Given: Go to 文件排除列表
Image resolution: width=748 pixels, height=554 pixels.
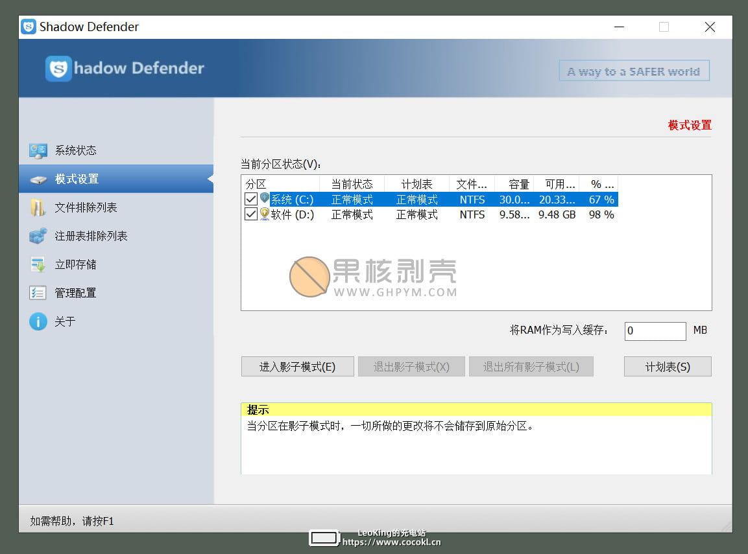Looking at the screenshot, I should point(116,208).
